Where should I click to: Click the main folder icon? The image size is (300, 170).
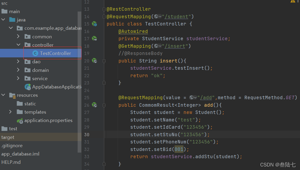[x=4, y=11]
